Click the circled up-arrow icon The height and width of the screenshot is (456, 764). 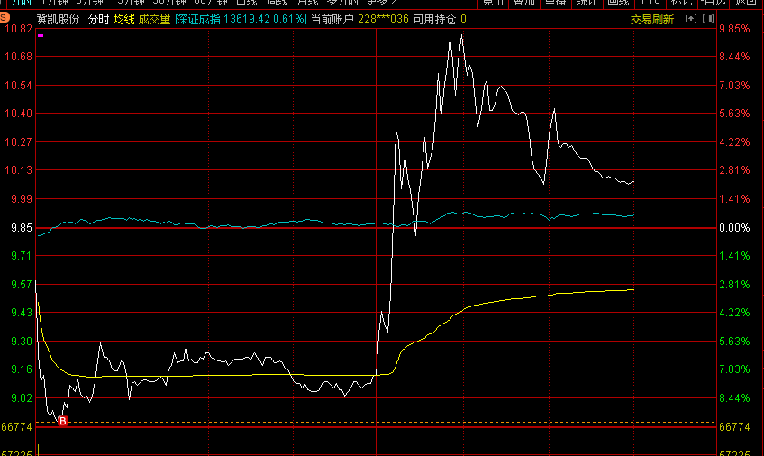(690, 19)
